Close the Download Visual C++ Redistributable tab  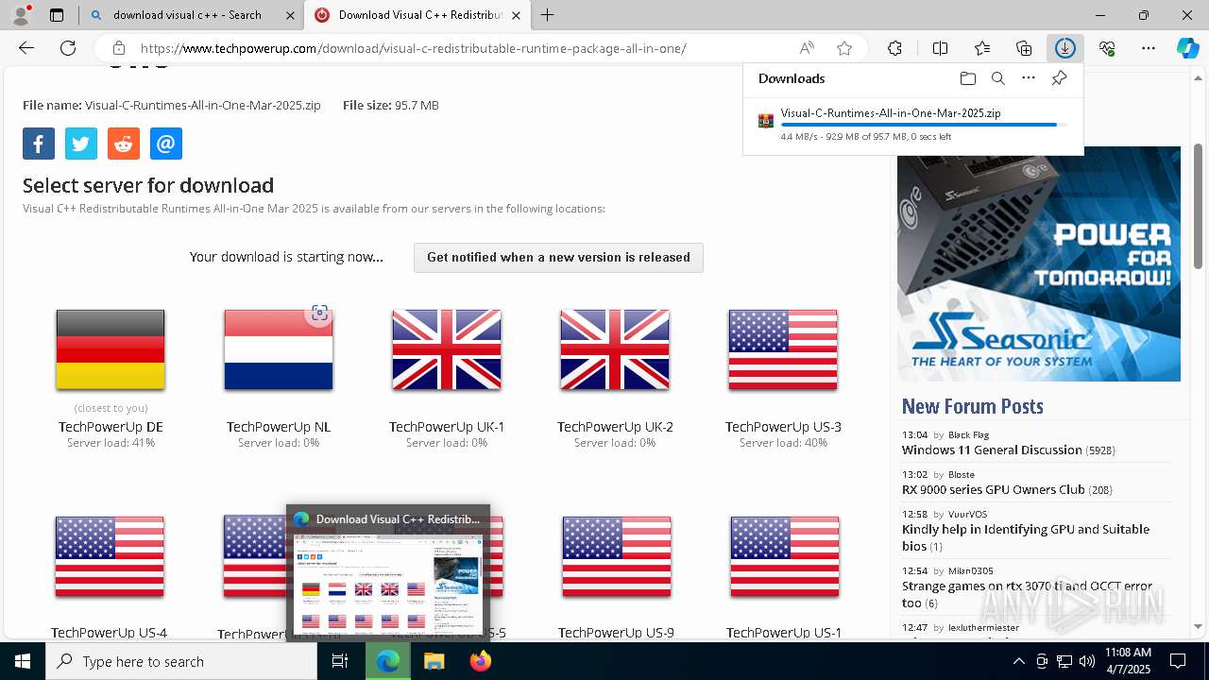pyautogui.click(x=516, y=15)
